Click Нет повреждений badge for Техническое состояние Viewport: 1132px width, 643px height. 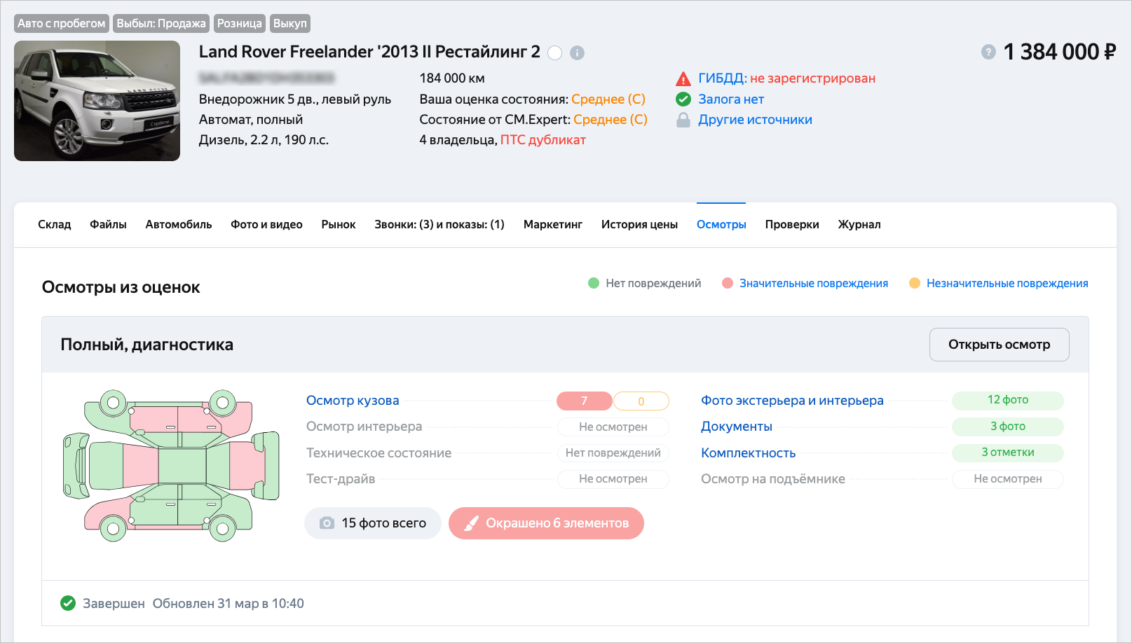tap(613, 453)
